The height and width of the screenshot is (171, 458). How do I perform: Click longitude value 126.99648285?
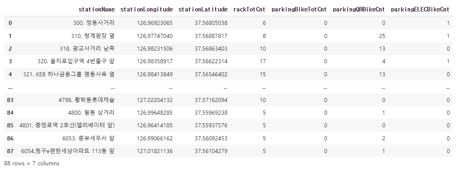coord(155,113)
